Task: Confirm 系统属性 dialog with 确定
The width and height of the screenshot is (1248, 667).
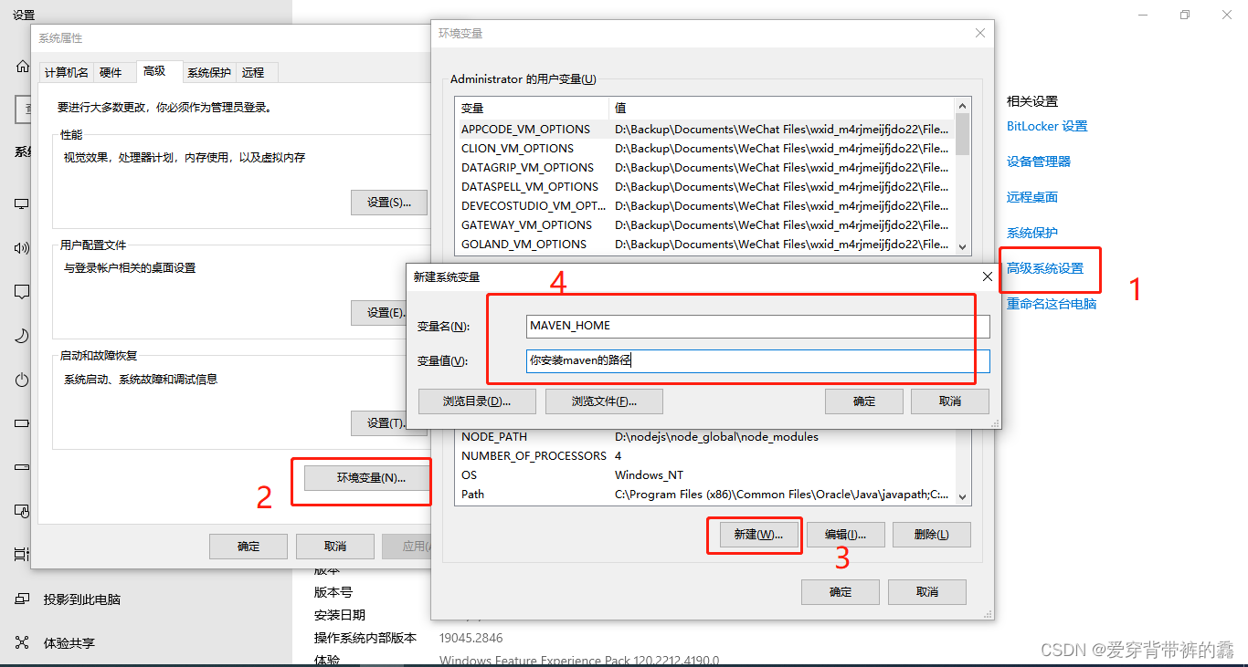Action: [x=249, y=547]
